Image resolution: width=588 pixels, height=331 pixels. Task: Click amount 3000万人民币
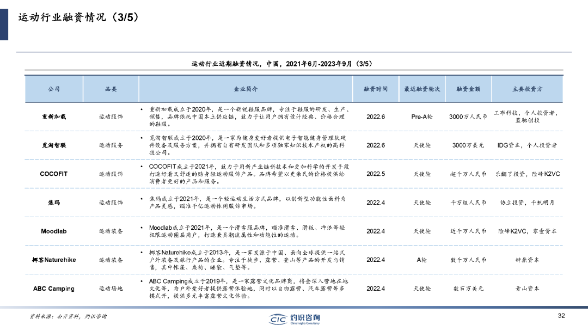pyautogui.click(x=468, y=117)
